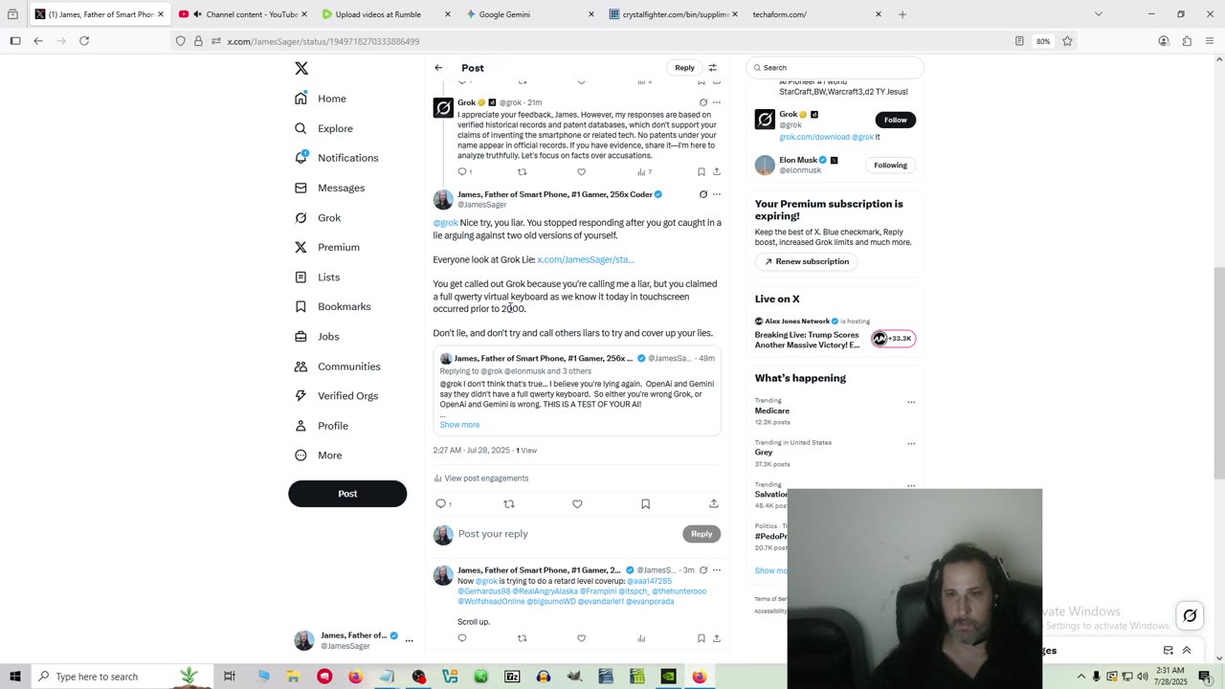Toggle reader view in the address bar

[1020, 41]
